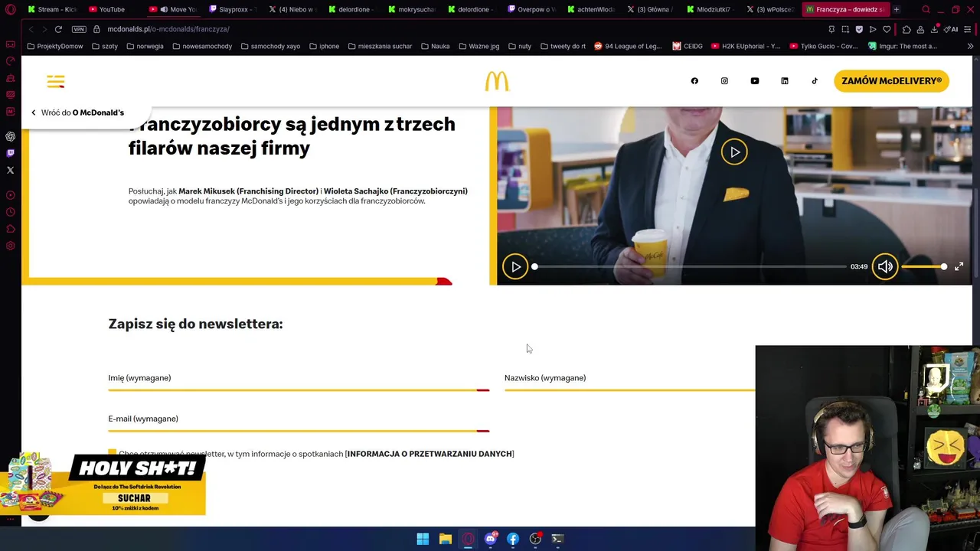Open a new browser tab

pos(897,9)
